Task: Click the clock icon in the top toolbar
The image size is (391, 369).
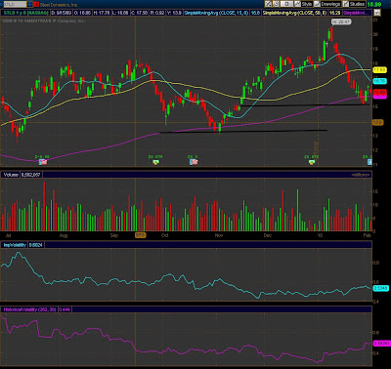Action: tap(276, 4)
